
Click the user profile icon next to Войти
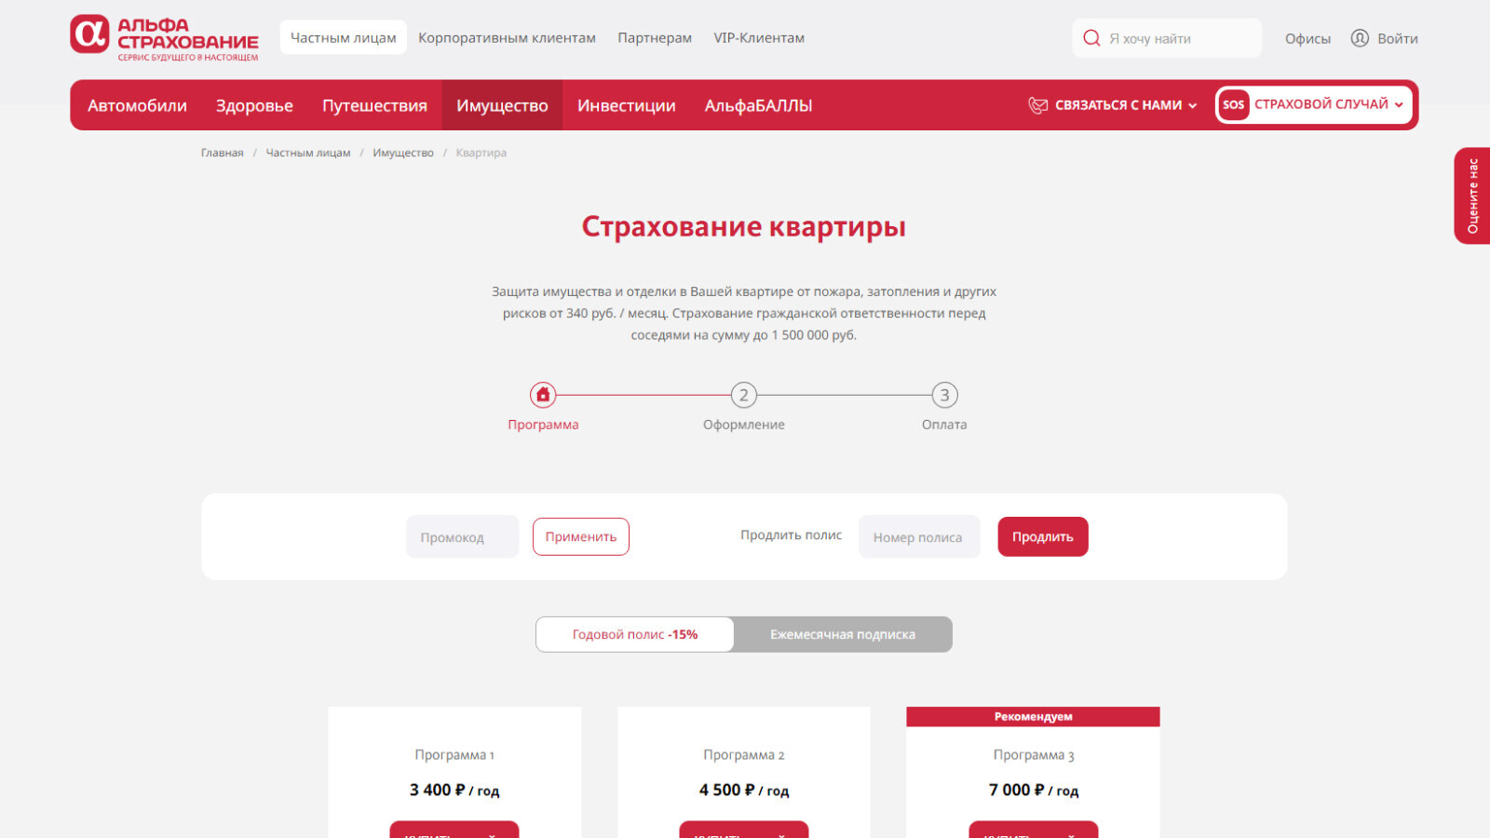pyautogui.click(x=1360, y=38)
